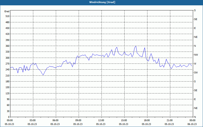The image size is (203, 127).
Task: Click the 300 degree axis label
Action: tap(8, 58)
